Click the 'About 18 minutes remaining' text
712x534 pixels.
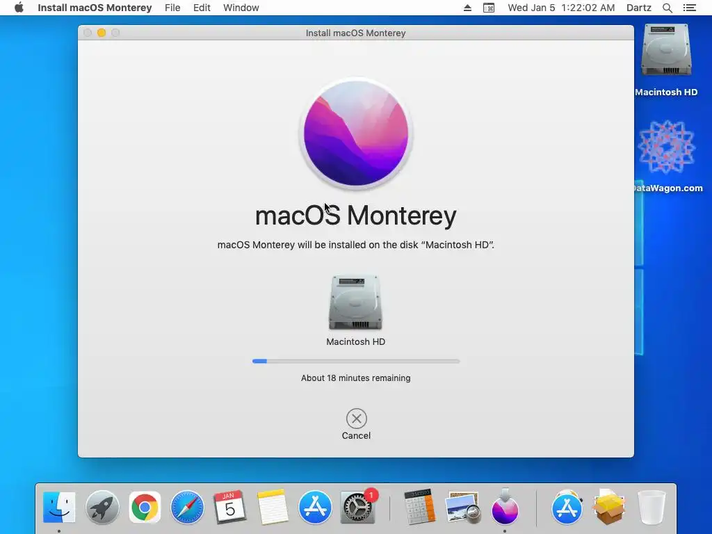355,378
